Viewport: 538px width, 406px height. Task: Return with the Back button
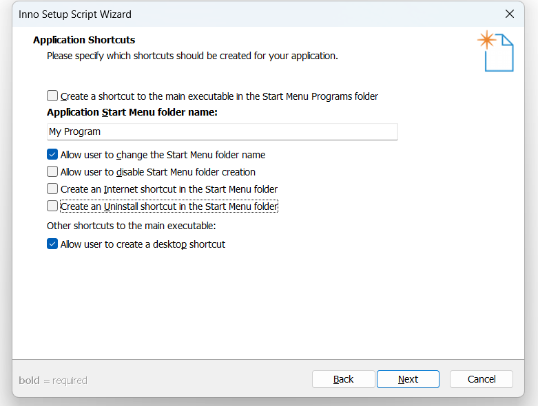[343, 379]
